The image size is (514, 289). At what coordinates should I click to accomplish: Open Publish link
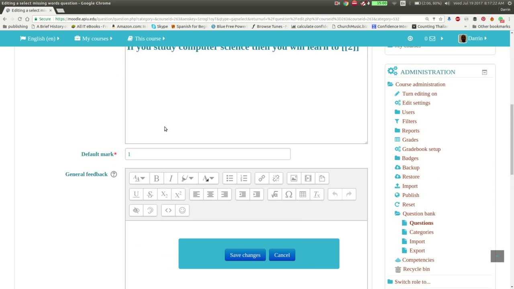[410, 195]
